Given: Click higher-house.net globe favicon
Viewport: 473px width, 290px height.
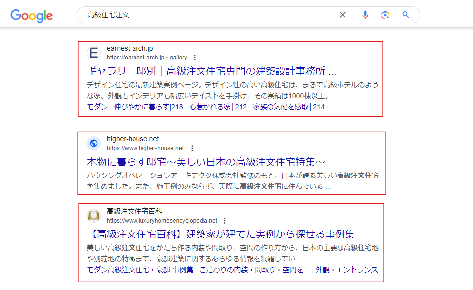Looking at the screenshot, I should (94, 143).
